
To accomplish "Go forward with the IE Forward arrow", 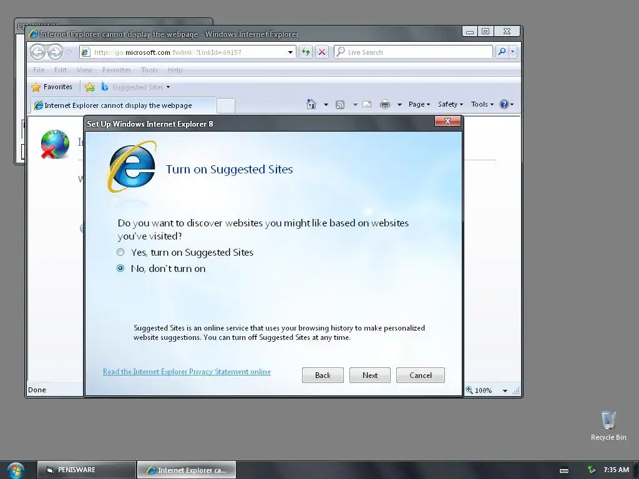I will click(55, 52).
